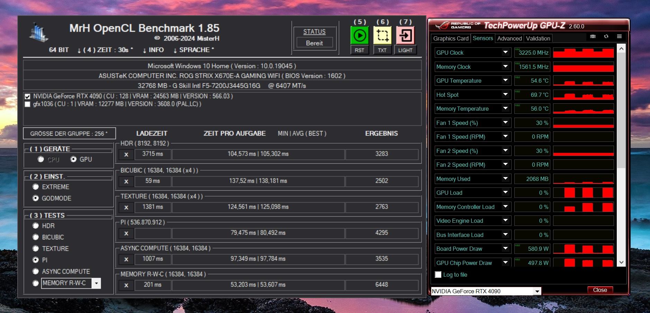Viewport: 650px width, 313px height.
Task: Open Memory Used sensor dropdown arrow
Action: (x=505, y=178)
